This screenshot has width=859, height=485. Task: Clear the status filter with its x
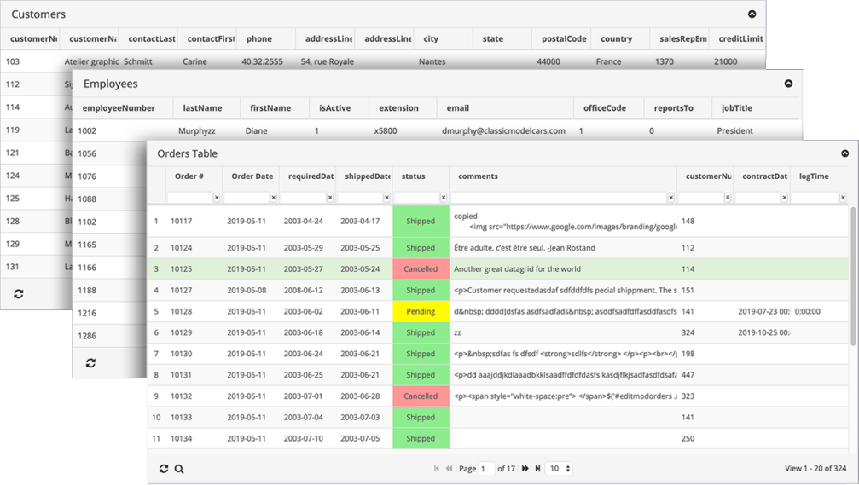444,198
